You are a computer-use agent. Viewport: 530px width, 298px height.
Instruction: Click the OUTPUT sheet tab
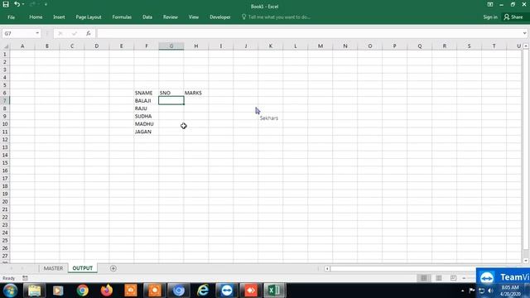83,268
